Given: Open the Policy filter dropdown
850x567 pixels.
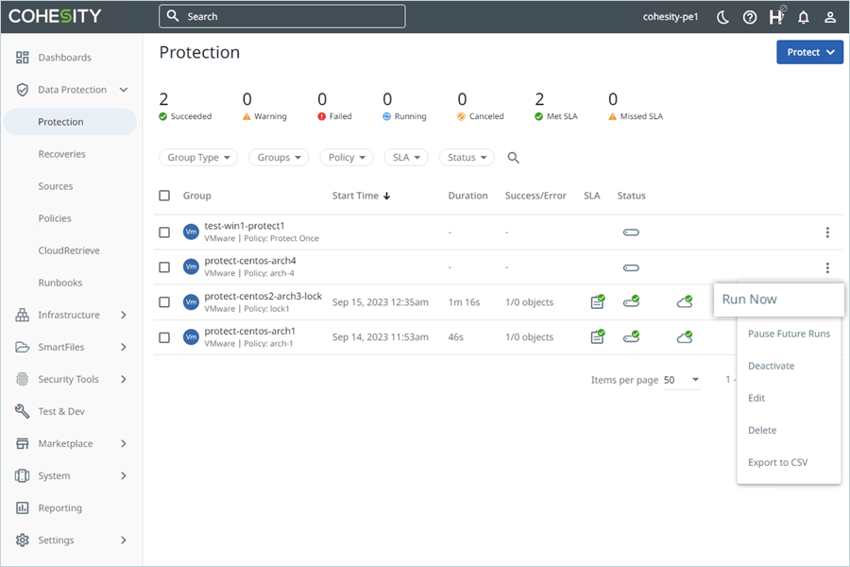Looking at the screenshot, I should pyautogui.click(x=347, y=158).
